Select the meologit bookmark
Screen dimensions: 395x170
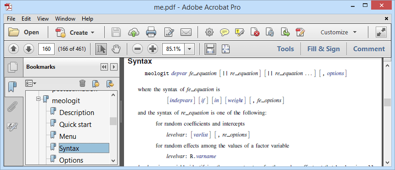point(66,101)
